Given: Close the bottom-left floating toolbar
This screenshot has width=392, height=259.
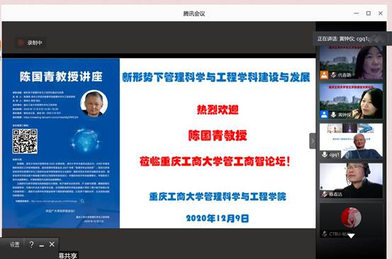Looking at the screenshot, I should [52, 244].
